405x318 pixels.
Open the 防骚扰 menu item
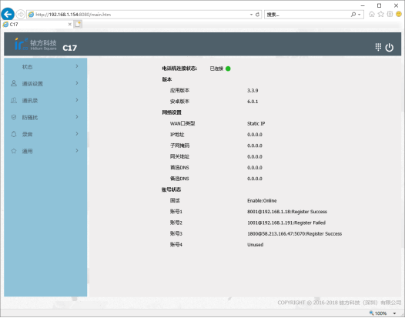click(45, 117)
